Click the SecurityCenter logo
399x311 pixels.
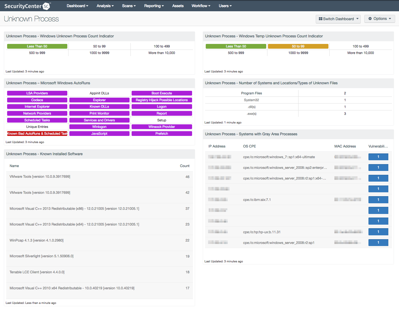(x=27, y=6)
